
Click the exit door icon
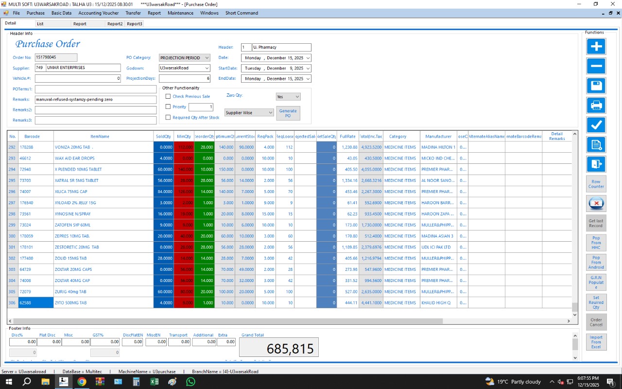point(596,164)
